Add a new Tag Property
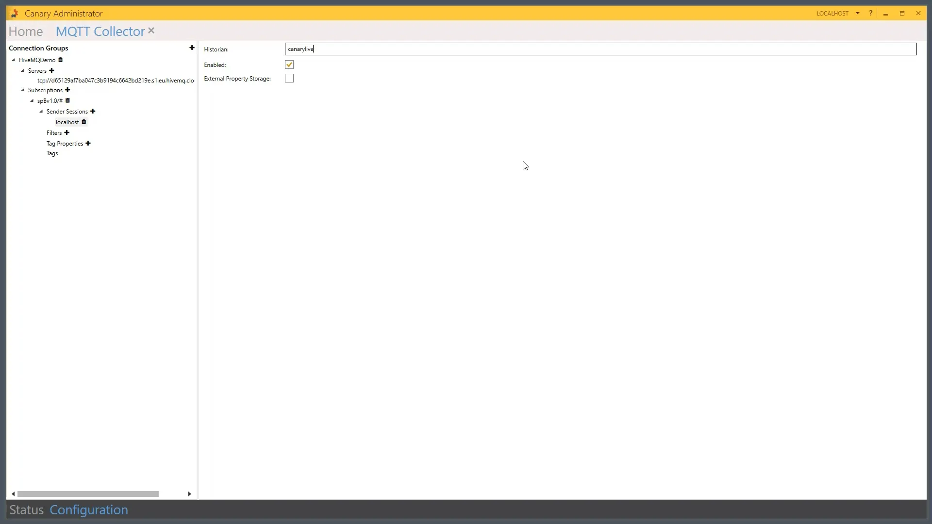 (88, 143)
